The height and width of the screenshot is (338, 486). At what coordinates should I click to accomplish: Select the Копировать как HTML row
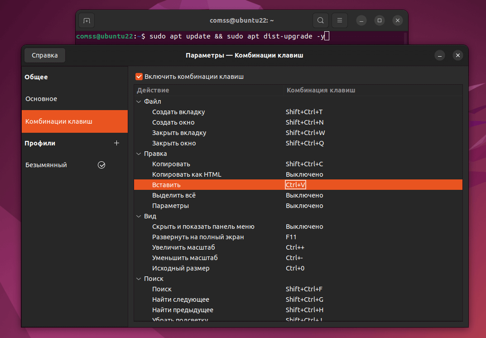tap(187, 174)
